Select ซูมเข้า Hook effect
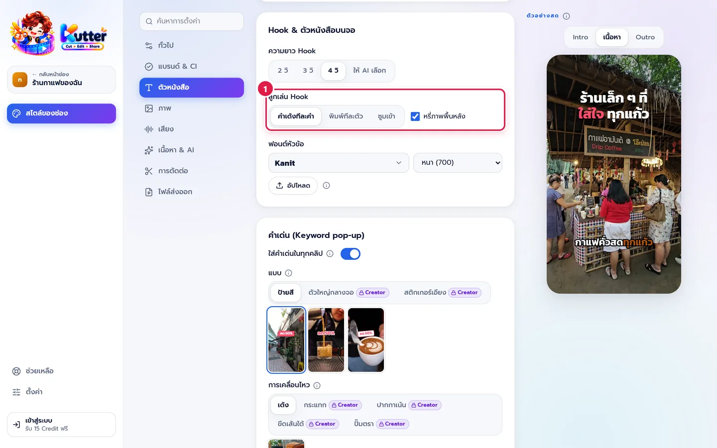Image resolution: width=717 pixels, height=448 pixels. 386,116
